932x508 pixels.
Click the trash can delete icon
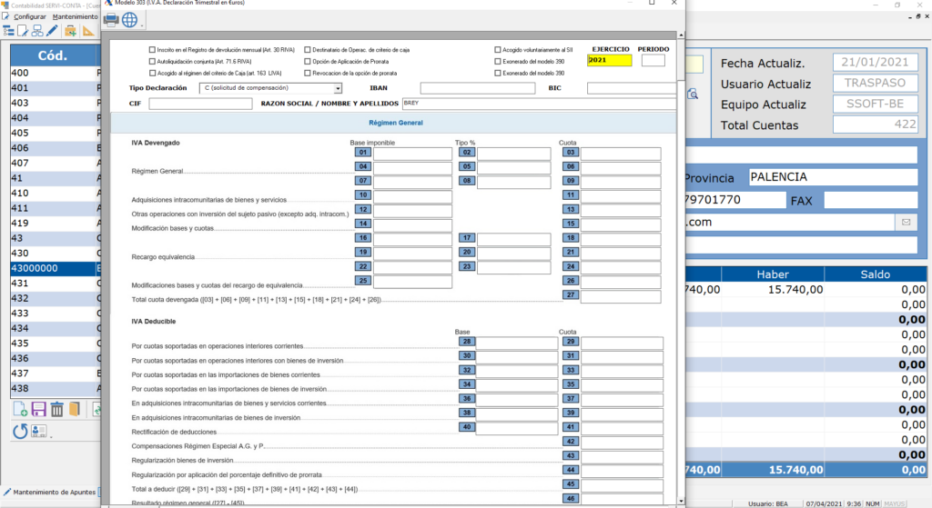point(56,410)
